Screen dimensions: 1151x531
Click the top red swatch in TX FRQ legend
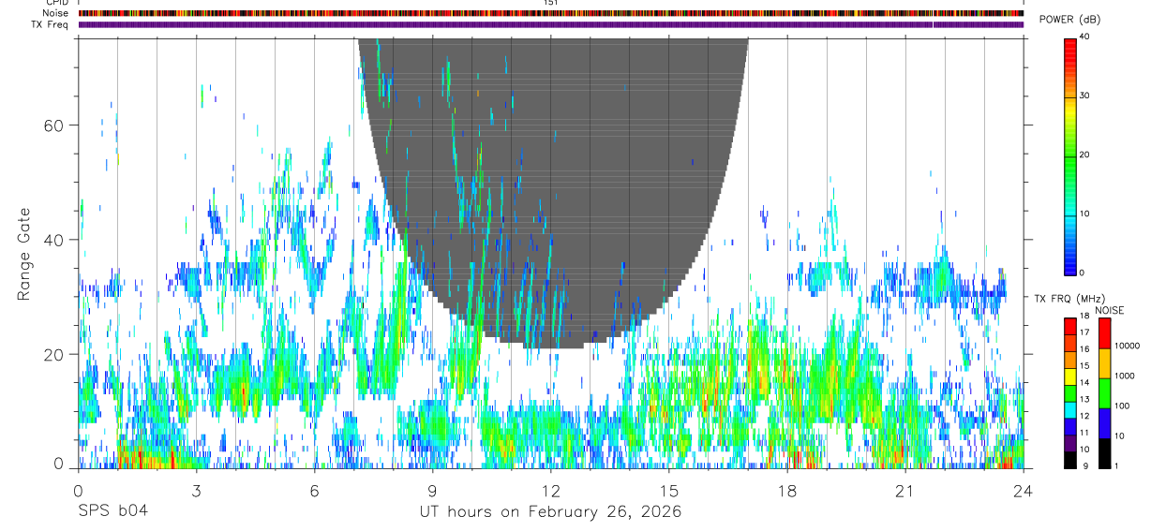tap(1071, 325)
